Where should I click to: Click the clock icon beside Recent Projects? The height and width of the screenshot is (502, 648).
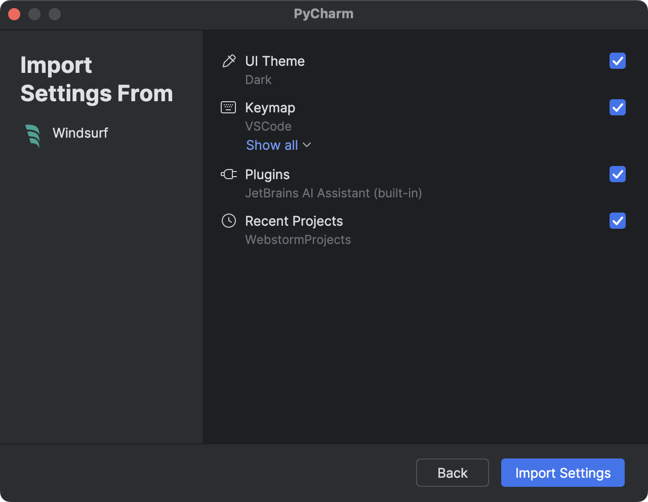click(229, 221)
